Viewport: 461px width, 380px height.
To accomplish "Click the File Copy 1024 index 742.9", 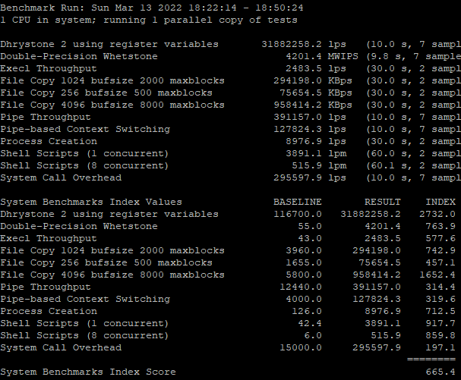I will [x=440, y=251].
